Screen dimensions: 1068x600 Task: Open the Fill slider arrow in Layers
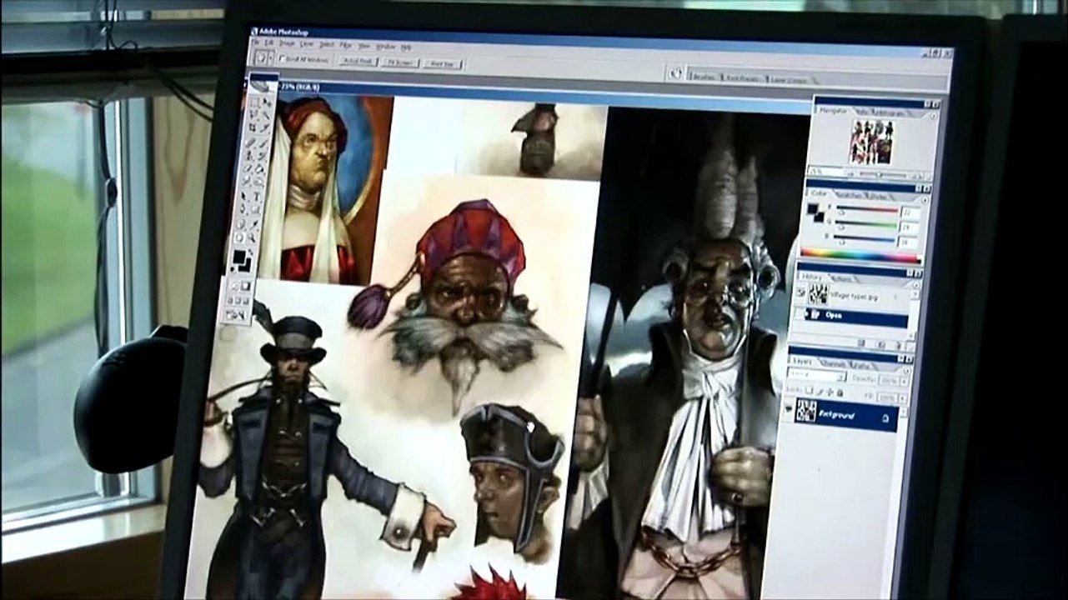pyautogui.click(x=903, y=397)
